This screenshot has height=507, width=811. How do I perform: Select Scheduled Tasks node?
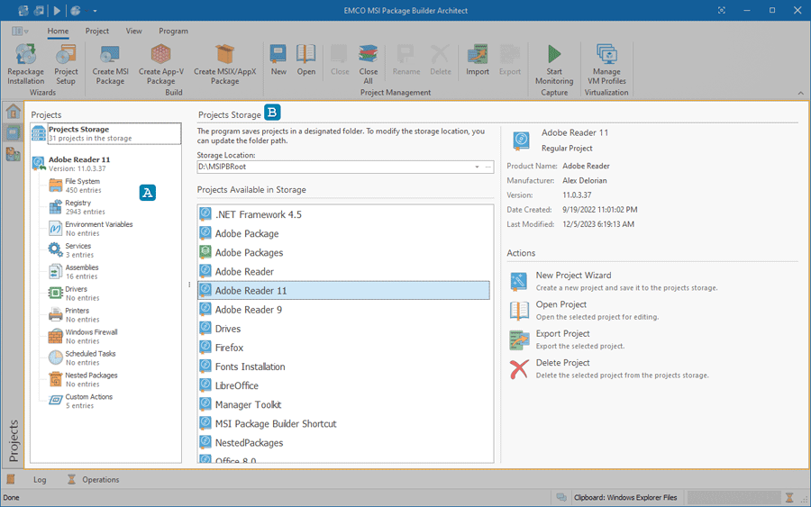82,358
